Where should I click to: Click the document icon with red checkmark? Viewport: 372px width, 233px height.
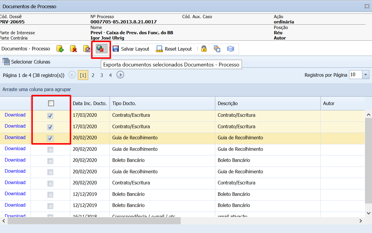coord(87,49)
